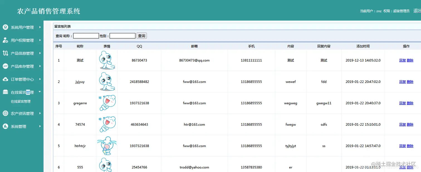Click the phone 13587835380 cell
Image resolution: width=421 pixels, height=172 pixels.
coord(251,167)
